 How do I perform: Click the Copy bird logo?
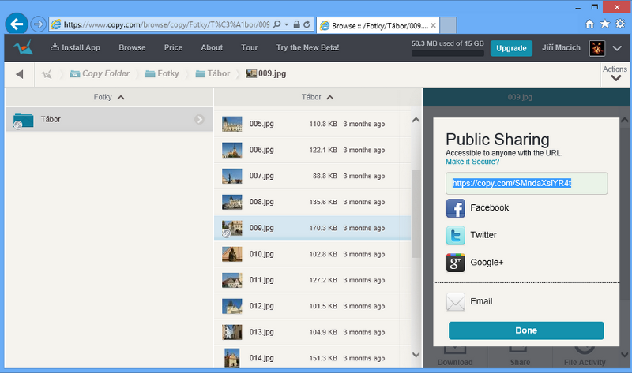pyautogui.click(x=23, y=47)
